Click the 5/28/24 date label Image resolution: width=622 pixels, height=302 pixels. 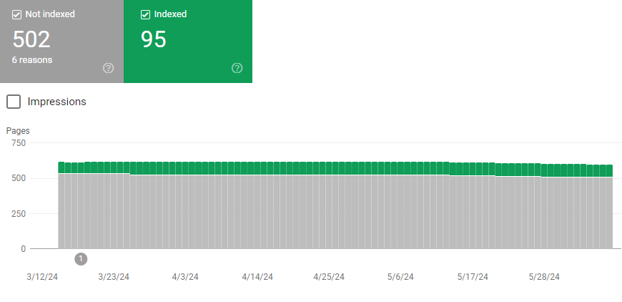point(544,277)
